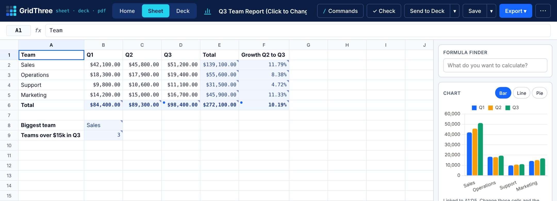Image resolution: width=557 pixels, height=201 pixels.
Task: Click the Operations Q2 value $17,900.00
Action: pos(142,75)
